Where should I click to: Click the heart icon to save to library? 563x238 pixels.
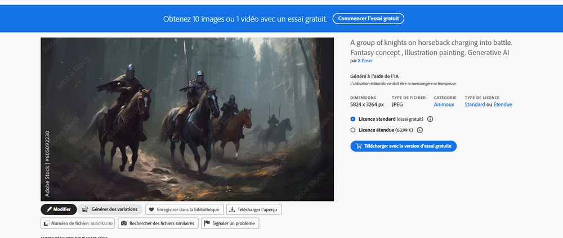[x=151, y=210]
